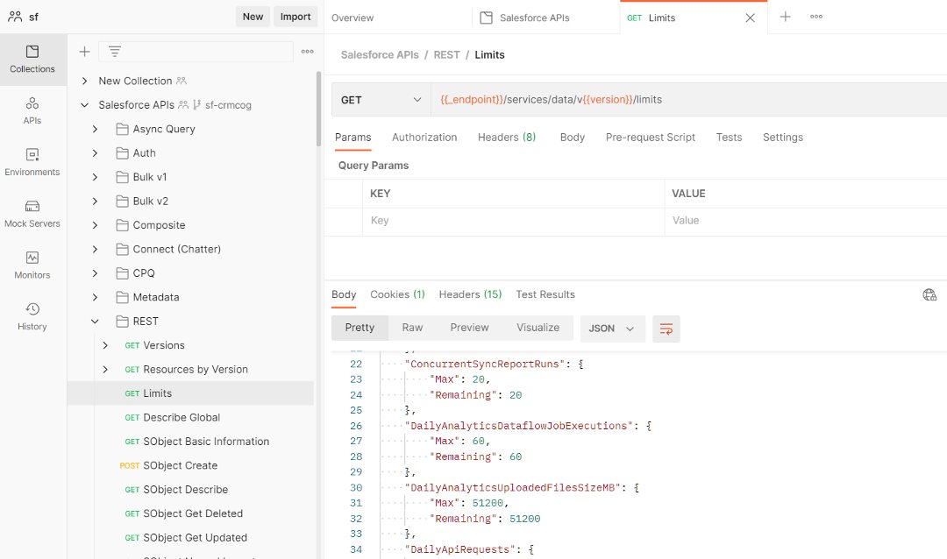
Task: Open the collection filter icon
Action: coord(115,51)
